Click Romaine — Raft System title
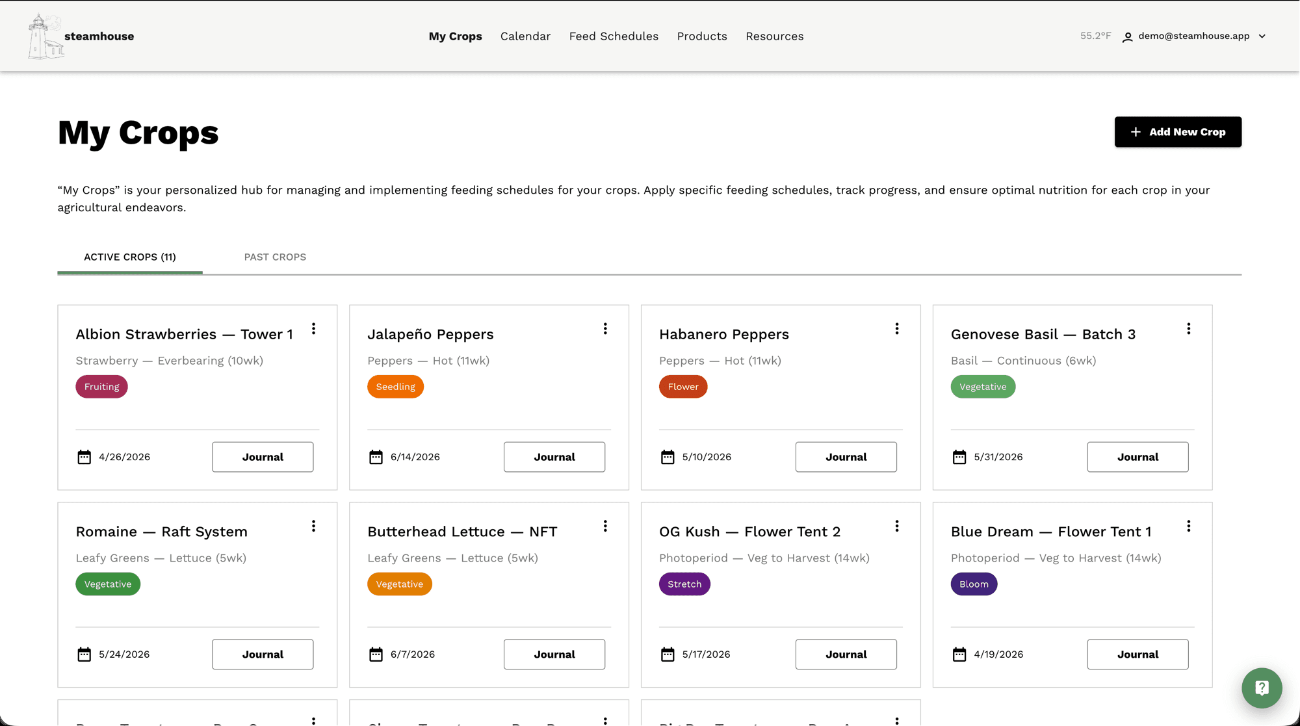Image resolution: width=1300 pixels, height=726 pixels. [x=162, y=532]
